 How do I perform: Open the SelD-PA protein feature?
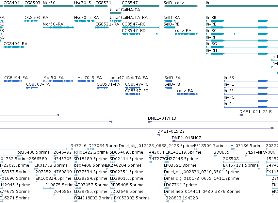click(168, 81)
